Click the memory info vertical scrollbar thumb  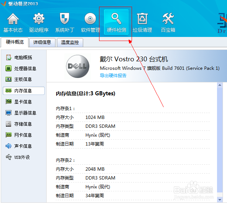point(220,140)
